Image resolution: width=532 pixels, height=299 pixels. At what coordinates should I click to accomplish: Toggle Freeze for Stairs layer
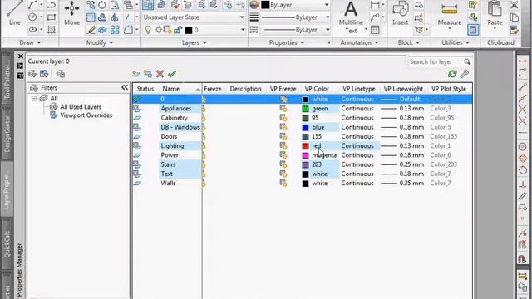[204, 165]
